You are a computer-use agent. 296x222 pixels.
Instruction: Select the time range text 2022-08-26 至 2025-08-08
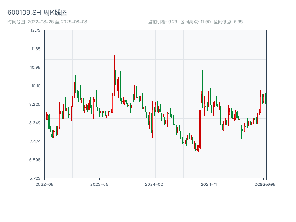pyautogui.click(x=57, y=22)
